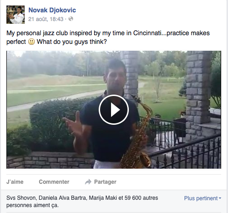The width and height of the screenshot is (228, 213).
Task: Click the post text about jazz club
Action: click(108, 37)
